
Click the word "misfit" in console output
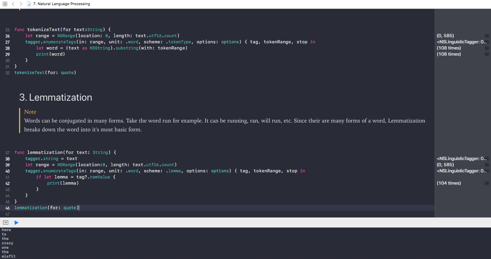tap(9, 256)
